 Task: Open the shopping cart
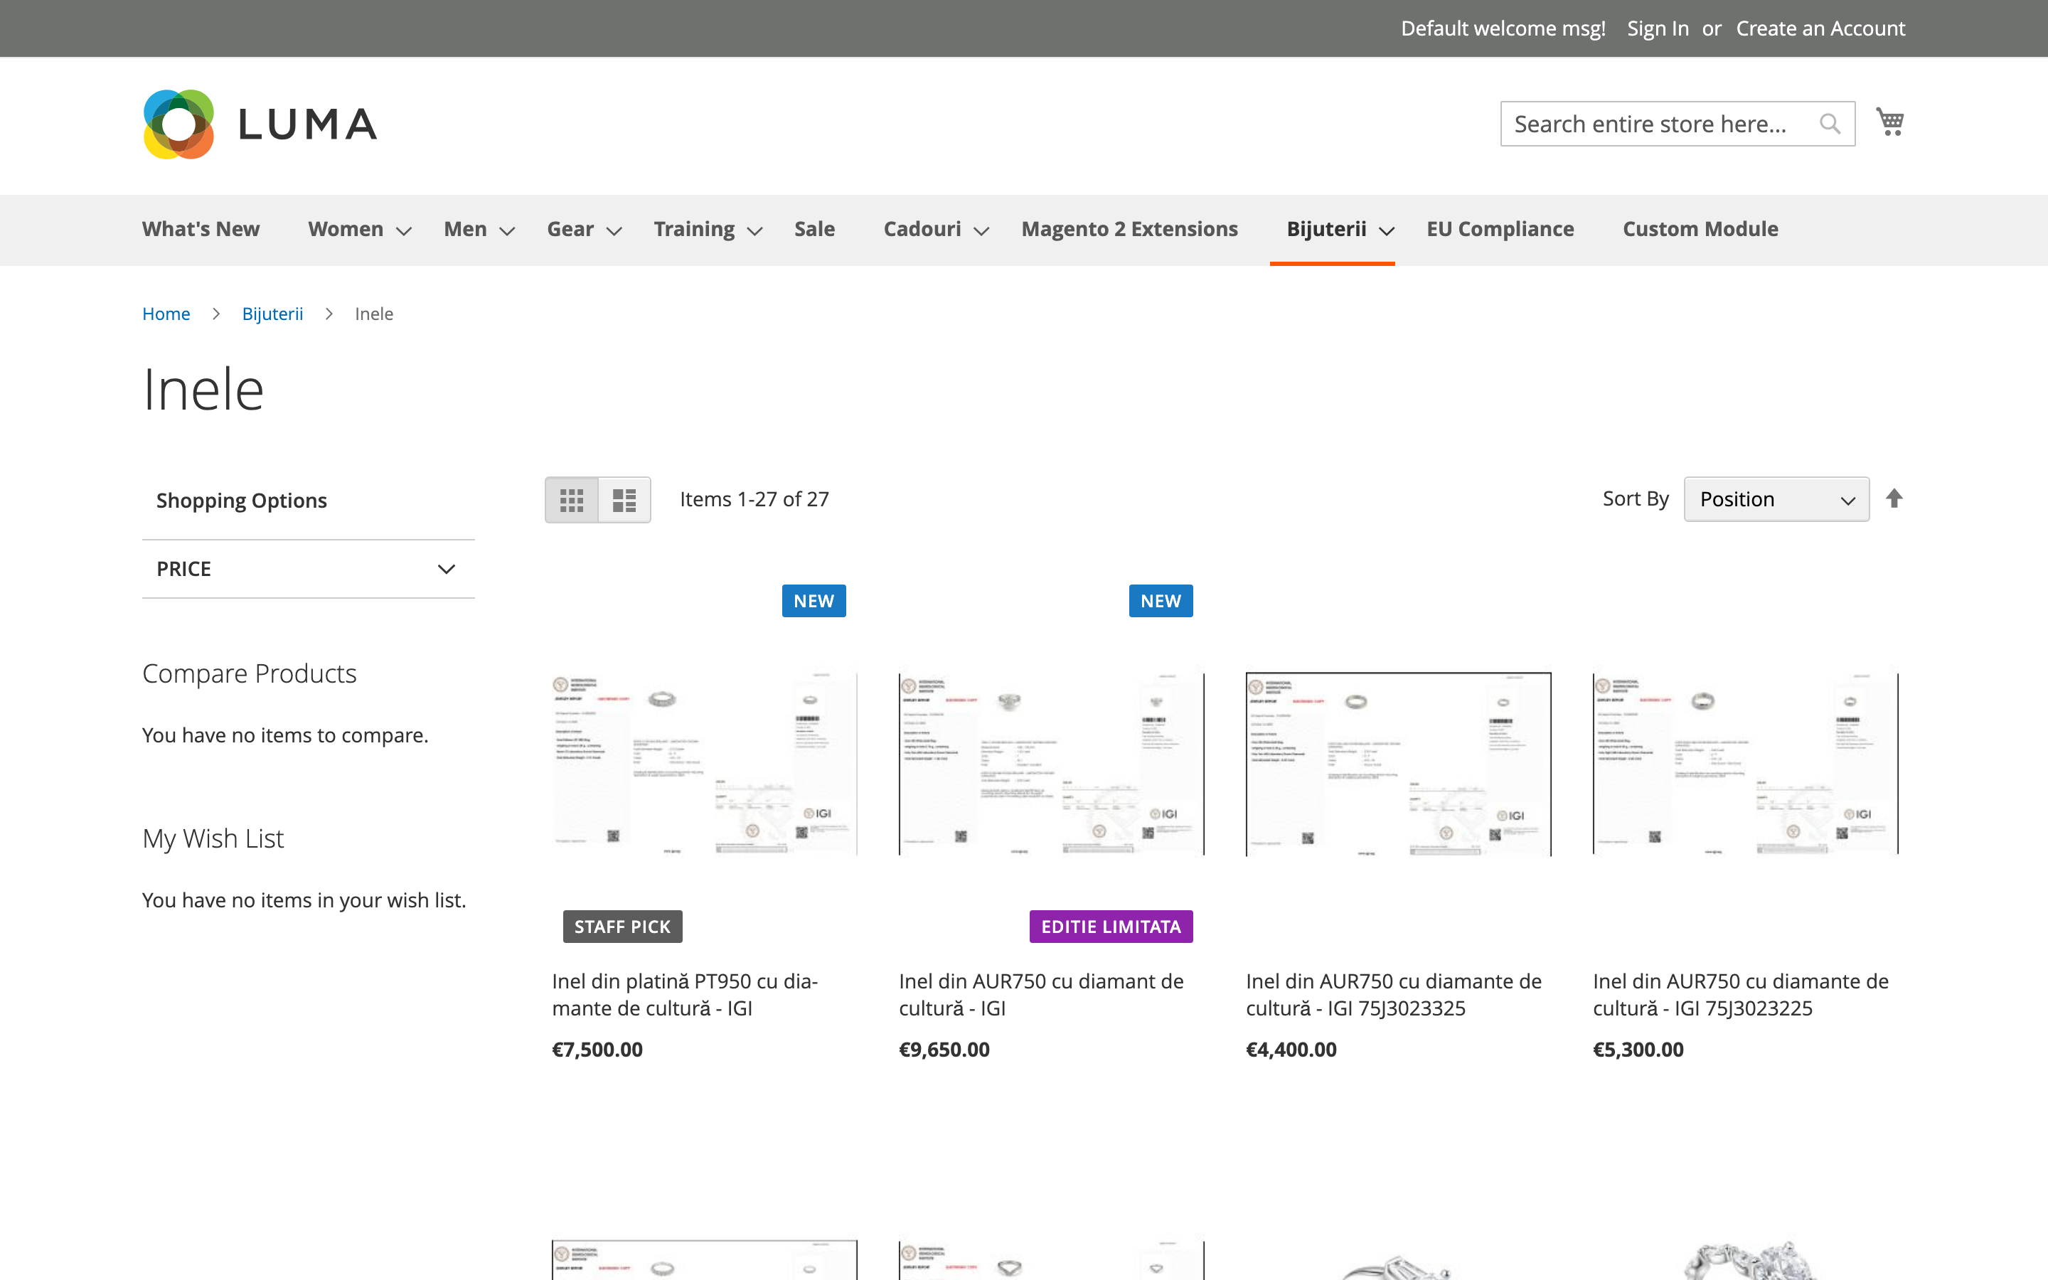[1889, 122]
